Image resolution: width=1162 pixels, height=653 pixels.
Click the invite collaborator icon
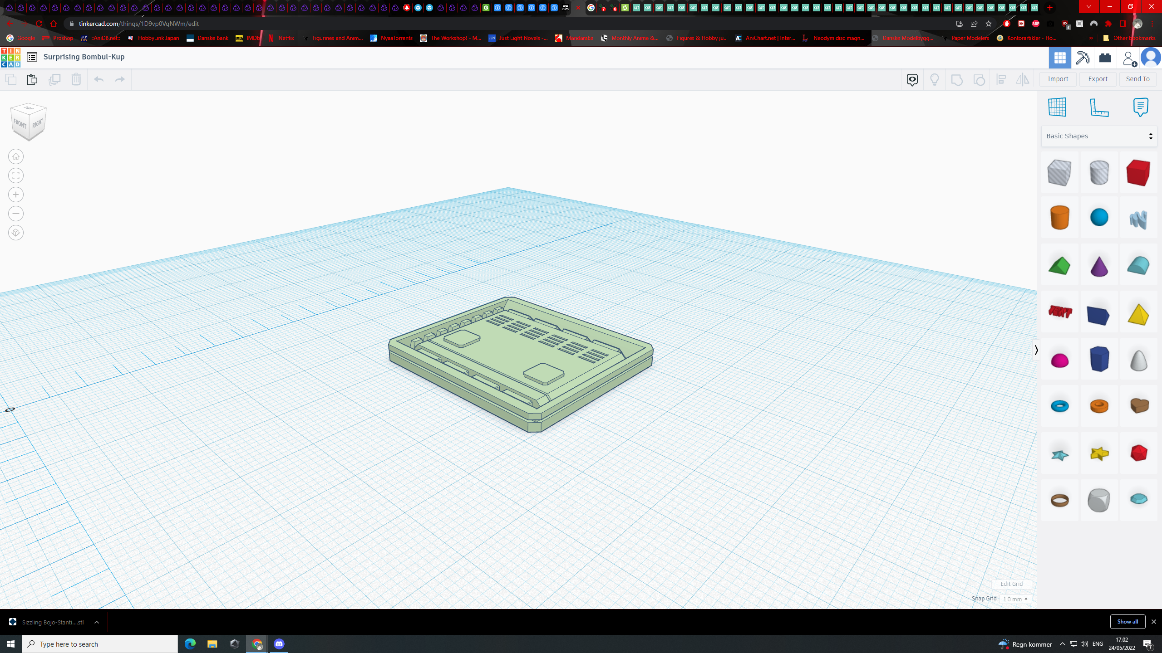pyautogui.click(x=1129, y=58)
